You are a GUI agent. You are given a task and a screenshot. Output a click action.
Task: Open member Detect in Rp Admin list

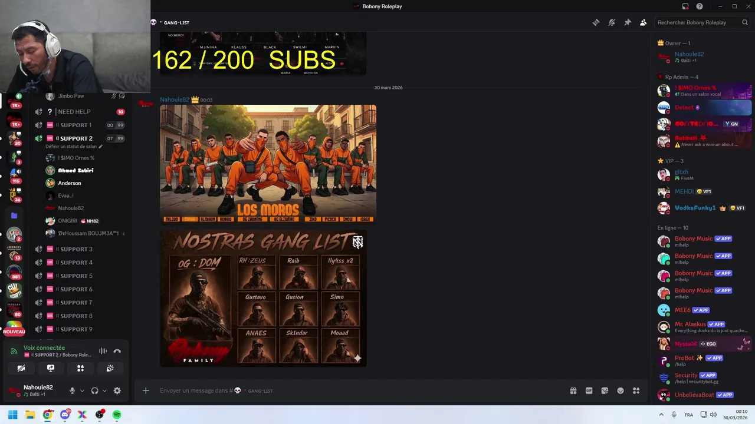(704, 107)
